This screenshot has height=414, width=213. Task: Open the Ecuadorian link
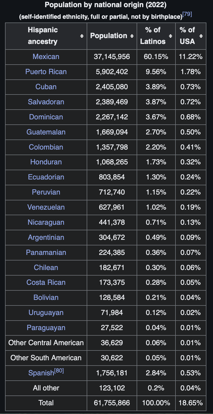[46, 177]
